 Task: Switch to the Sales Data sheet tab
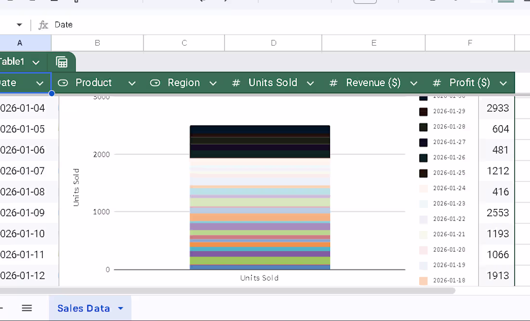(x=83, y=308)
